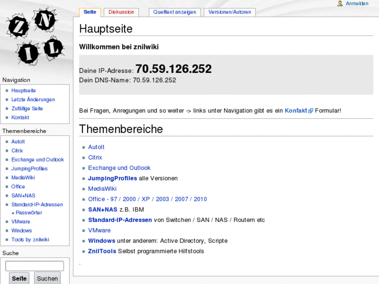The width and height of the screenshot is (379, 284).
Task: Open the Anmelden login link
Action: click(x=357, y=3)
